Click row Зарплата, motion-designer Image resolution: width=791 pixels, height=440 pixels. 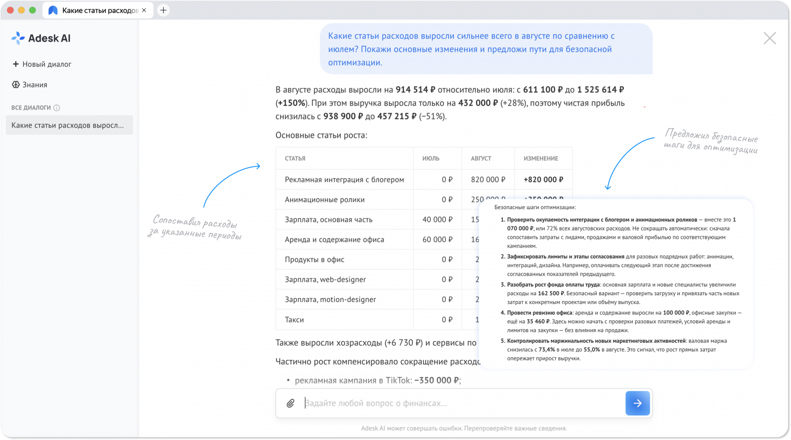click(377, 300)
